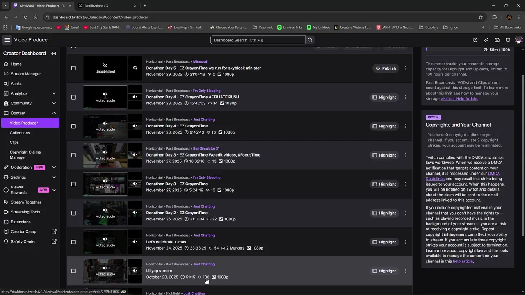Open the user avatar menu
Image resolution: width=525 pixels, height=295 pixels.
[x=519, y=40]
